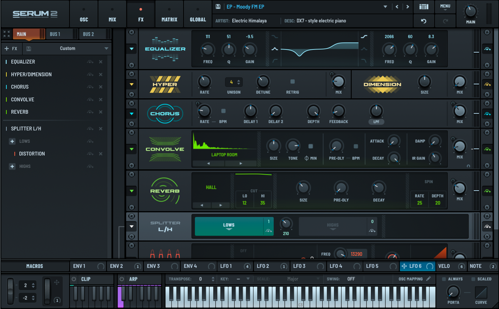The height and width of the screenshot is (309, 499).
Task: Select the BUS 1 routing button
Action: click(55, 34)
